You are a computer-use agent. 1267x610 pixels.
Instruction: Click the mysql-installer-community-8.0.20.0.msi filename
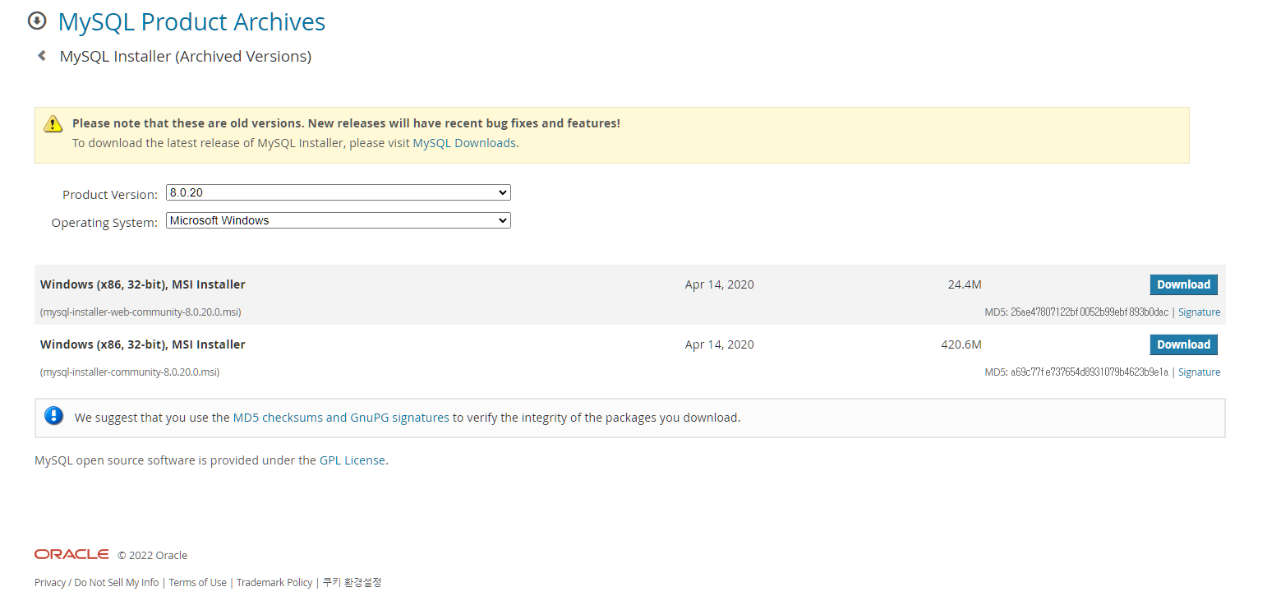pos(130,372)
